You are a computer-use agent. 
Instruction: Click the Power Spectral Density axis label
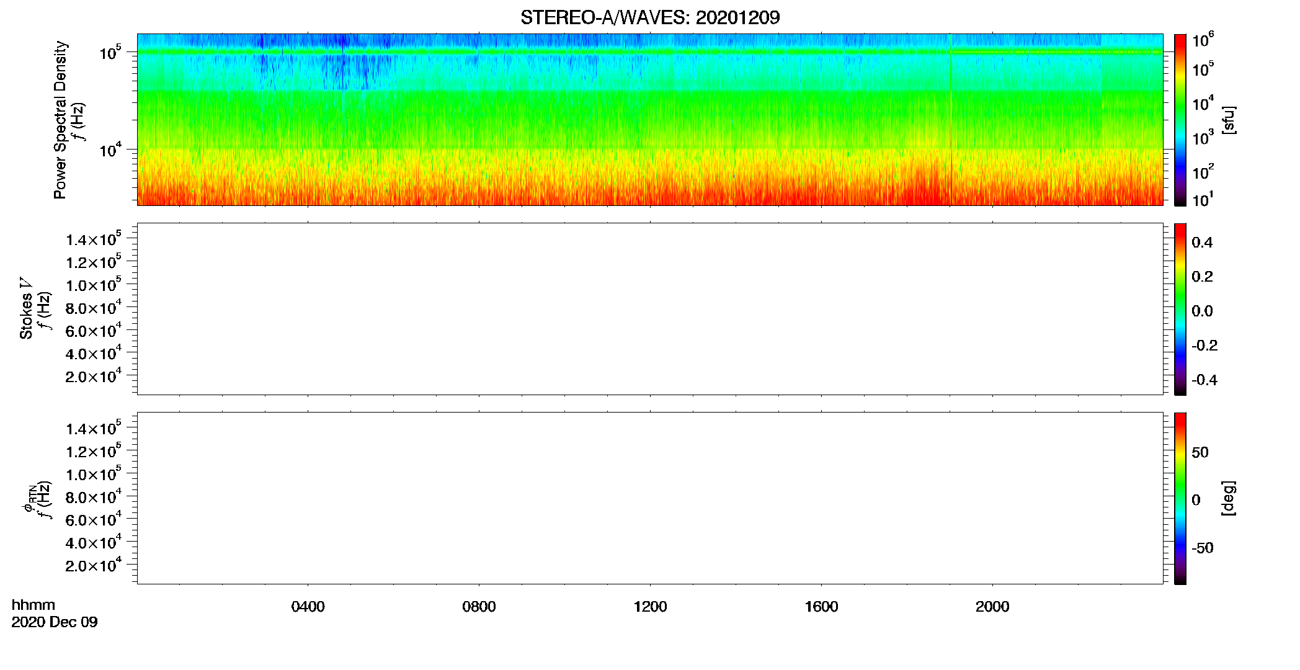pyautogui.click(x=60, y=120)
